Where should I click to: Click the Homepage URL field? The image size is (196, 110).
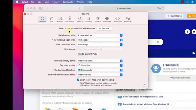tap(100, 49)
